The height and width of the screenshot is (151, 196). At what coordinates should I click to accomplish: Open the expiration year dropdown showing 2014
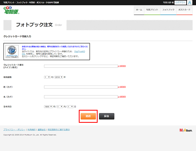coord(59,77)
